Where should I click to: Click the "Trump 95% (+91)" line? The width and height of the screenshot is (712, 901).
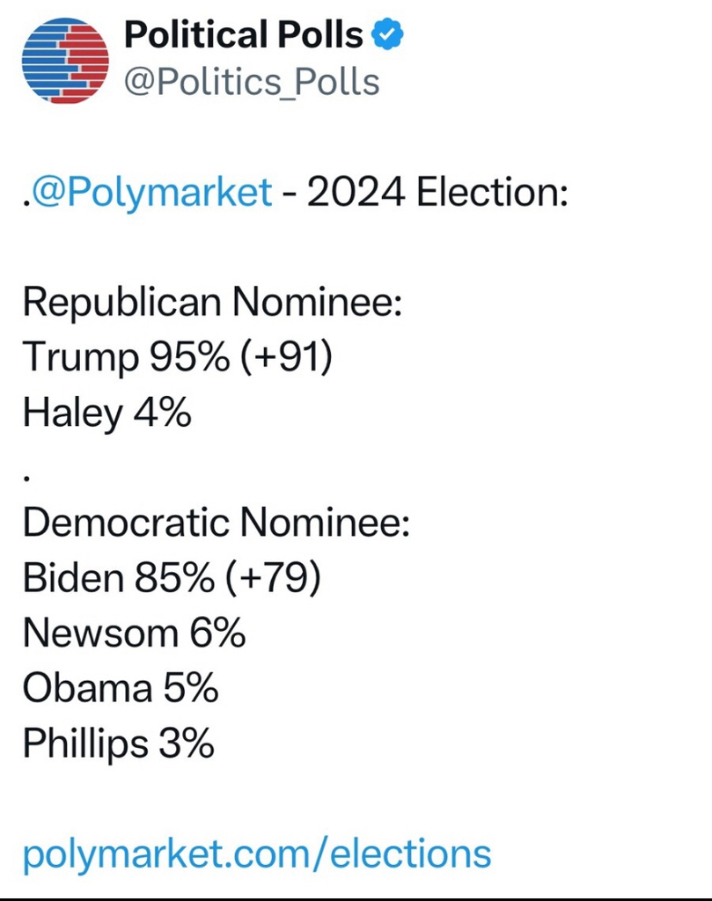coord(177,358)
